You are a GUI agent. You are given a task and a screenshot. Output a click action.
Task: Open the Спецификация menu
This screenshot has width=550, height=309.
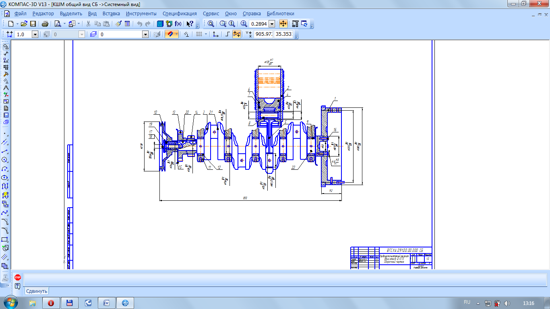180,13
